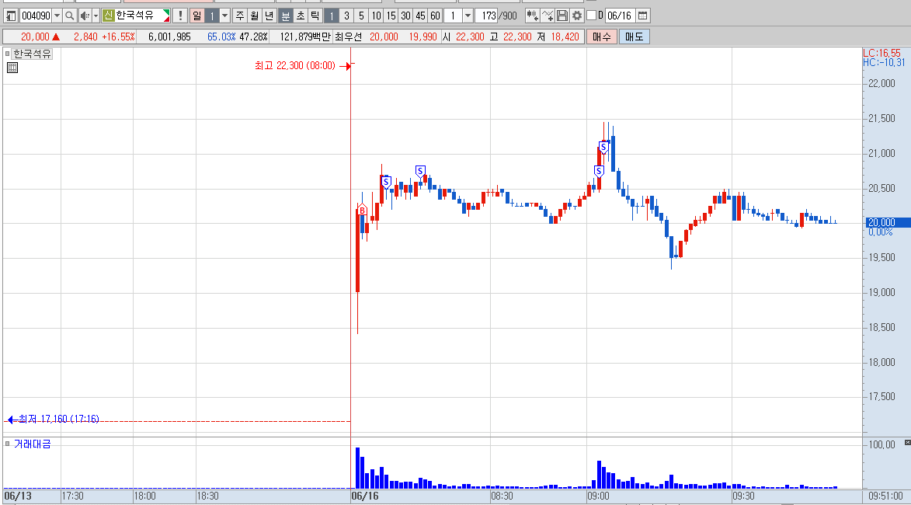
Task: Select the 30 minute interval tab
Action: (405, 16)
